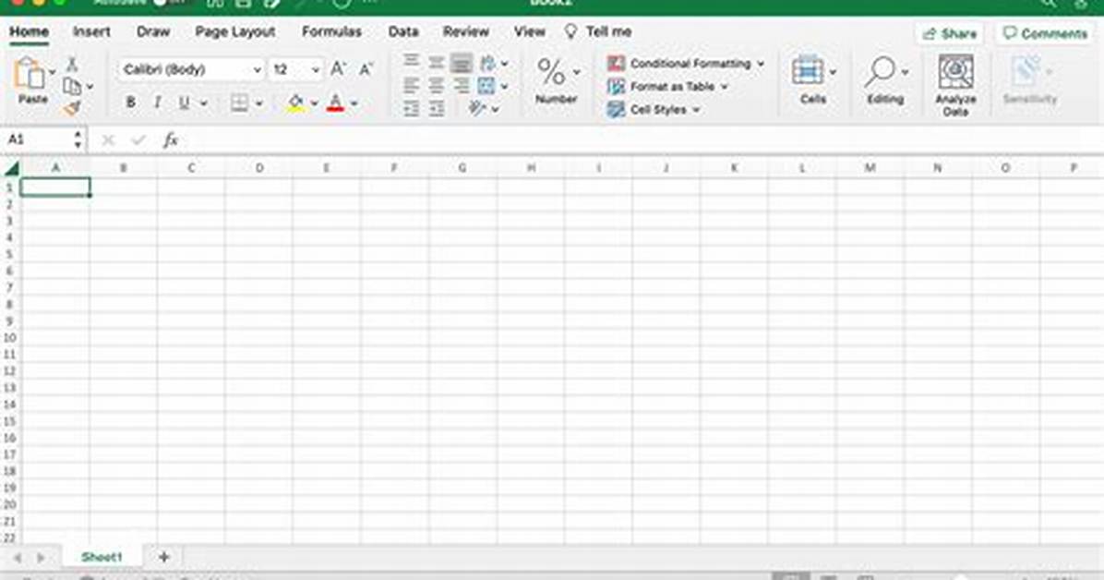Align text to bottom
1104x580 pixels.
coord(462,63)
